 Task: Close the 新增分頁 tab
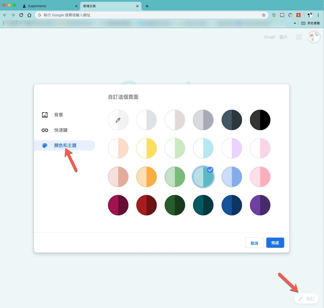point(137,6)
